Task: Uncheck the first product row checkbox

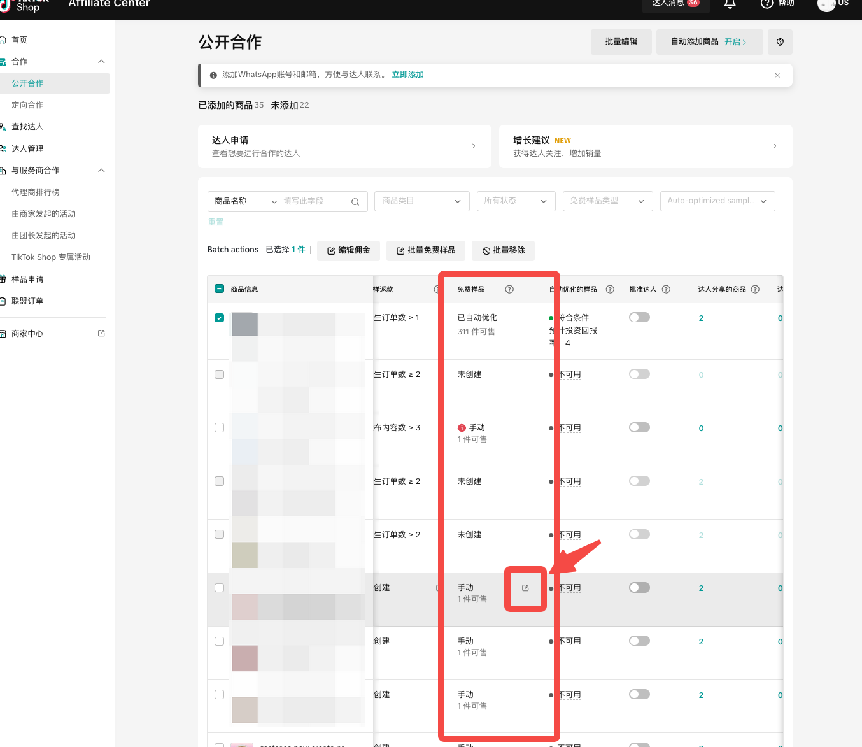Action: coord(220,318)
